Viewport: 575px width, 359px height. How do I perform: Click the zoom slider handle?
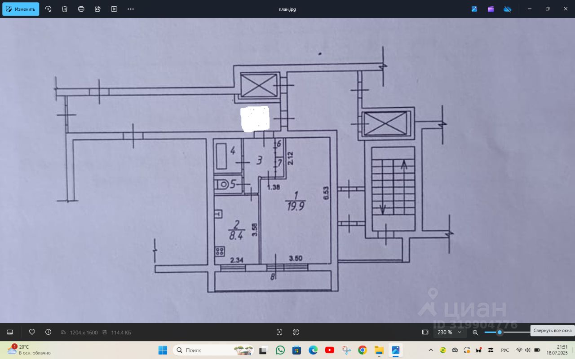[x=500, y=332]
